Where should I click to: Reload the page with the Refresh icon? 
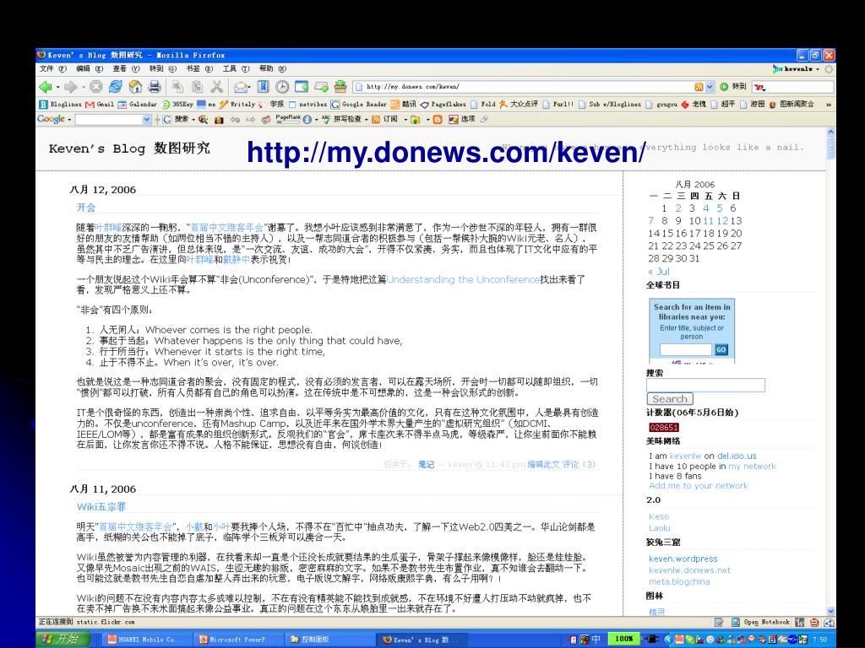click(116, 87)
